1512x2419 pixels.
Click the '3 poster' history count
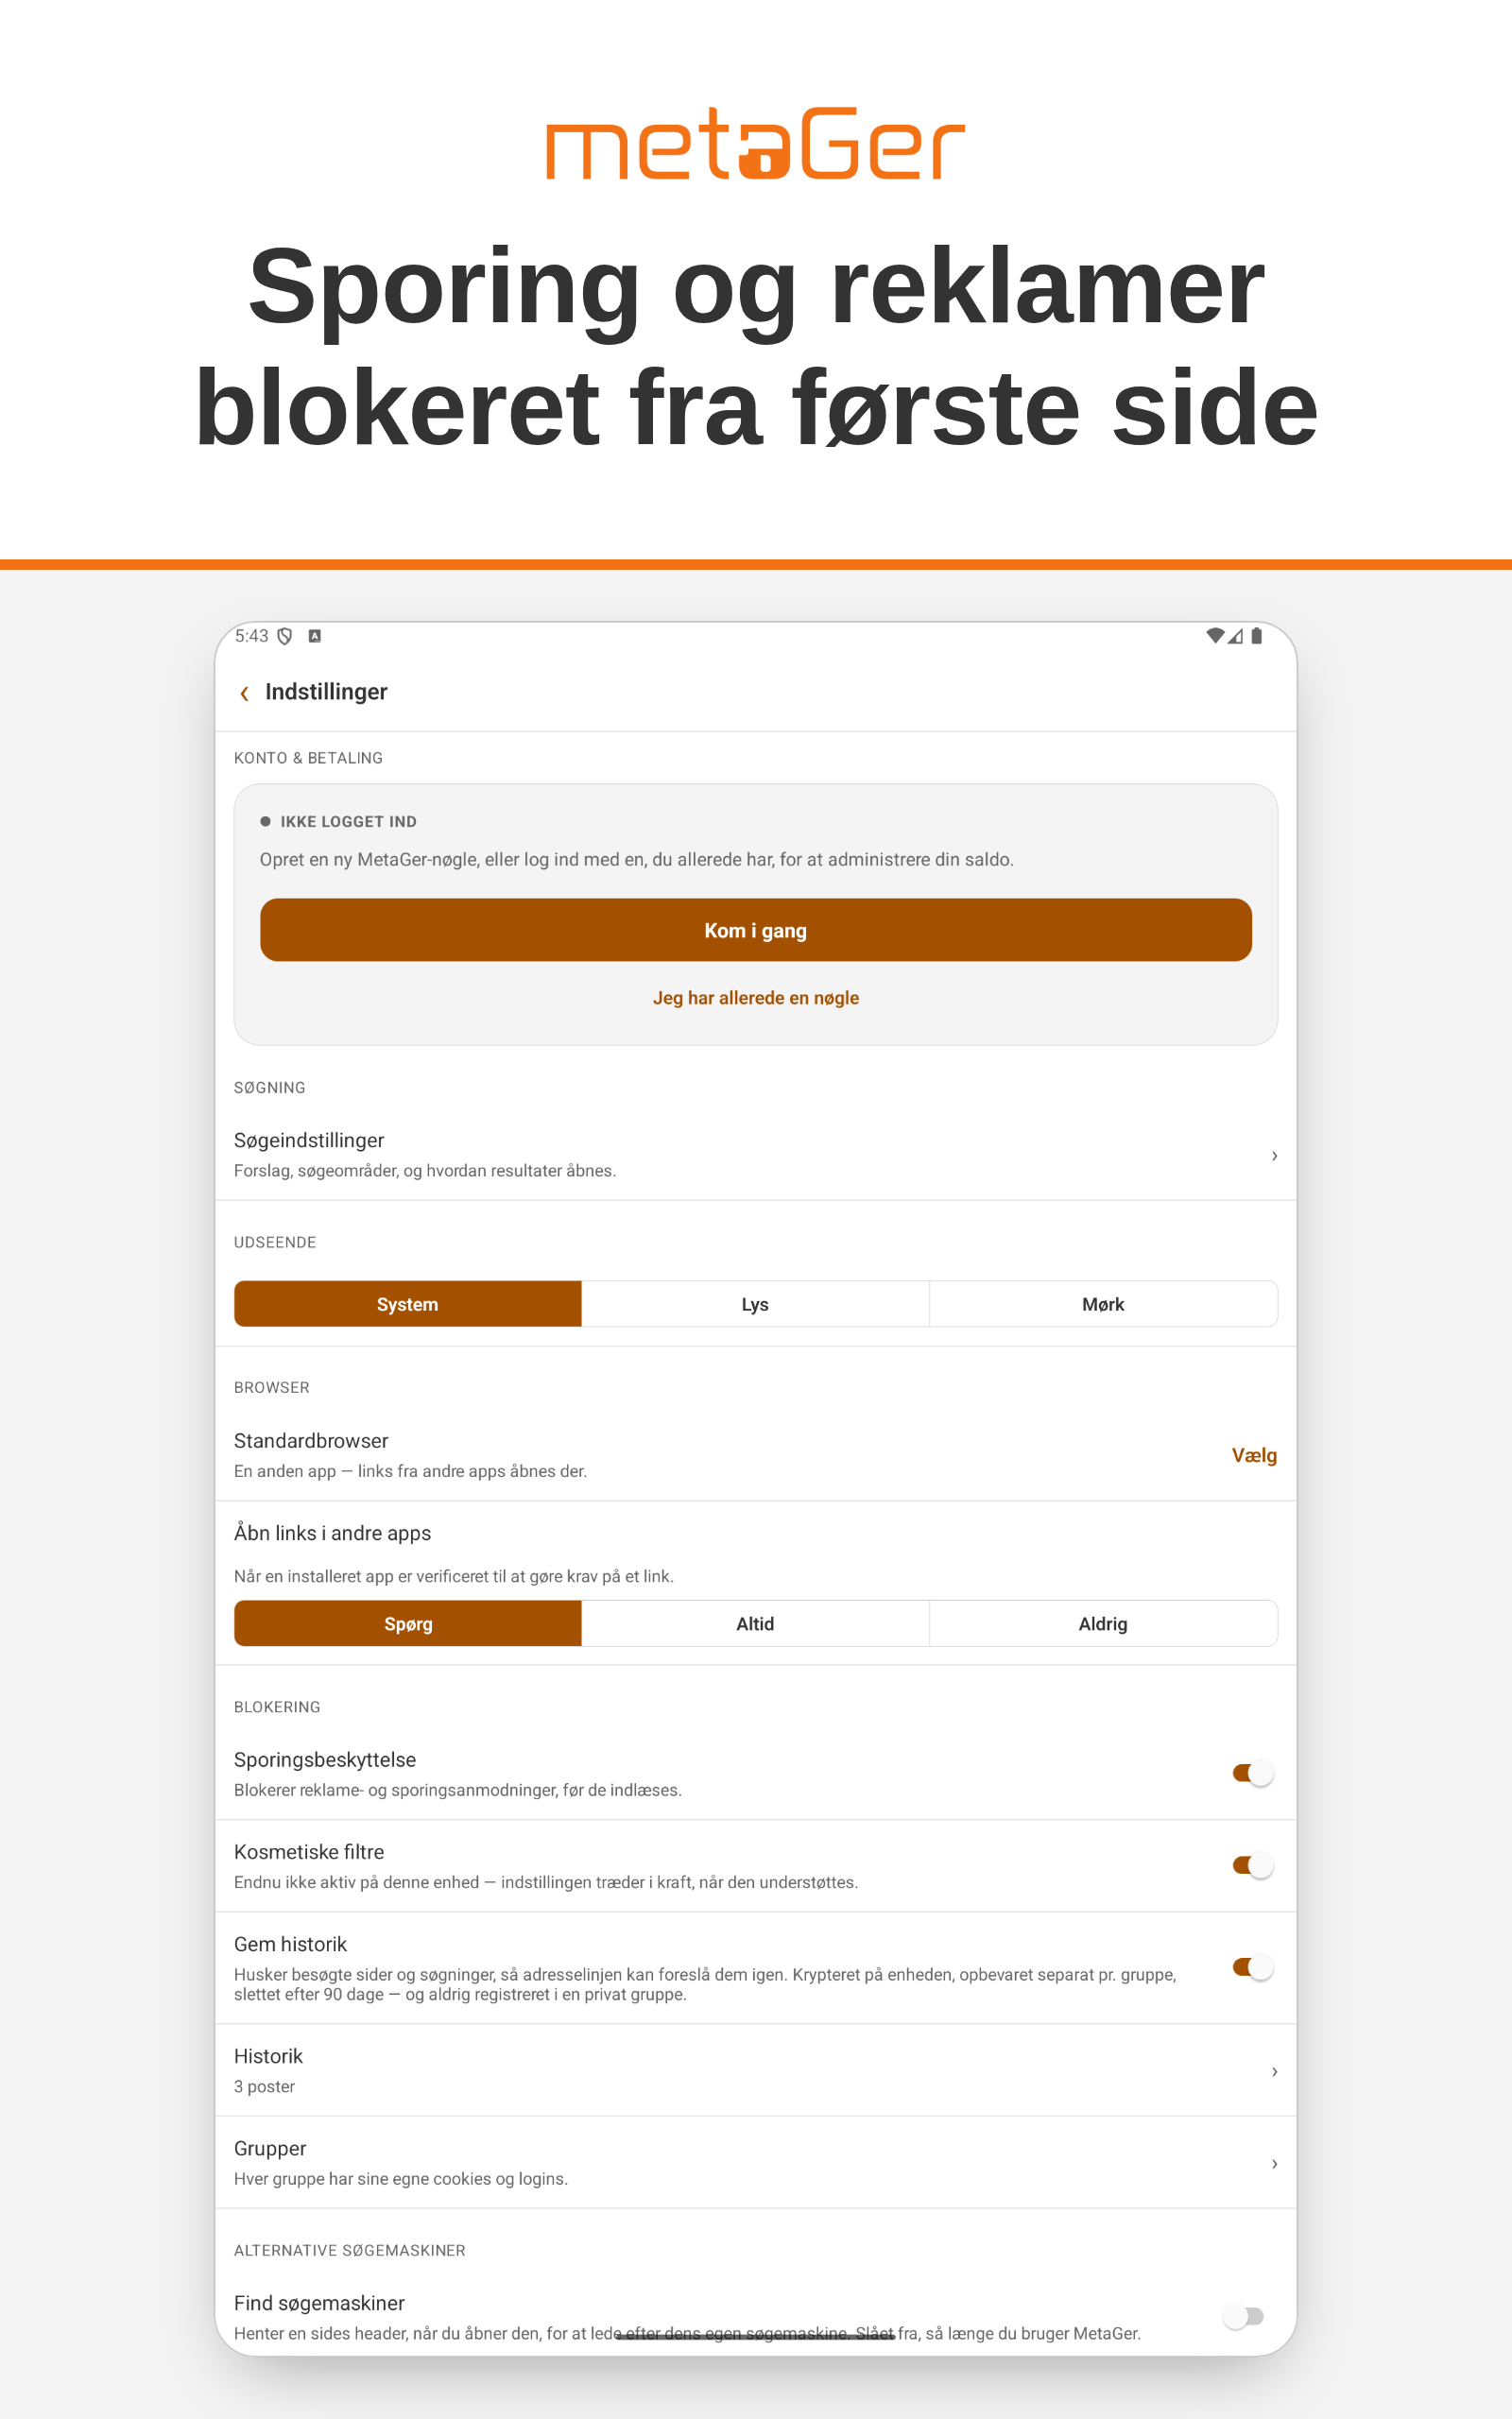point(264,2086)
